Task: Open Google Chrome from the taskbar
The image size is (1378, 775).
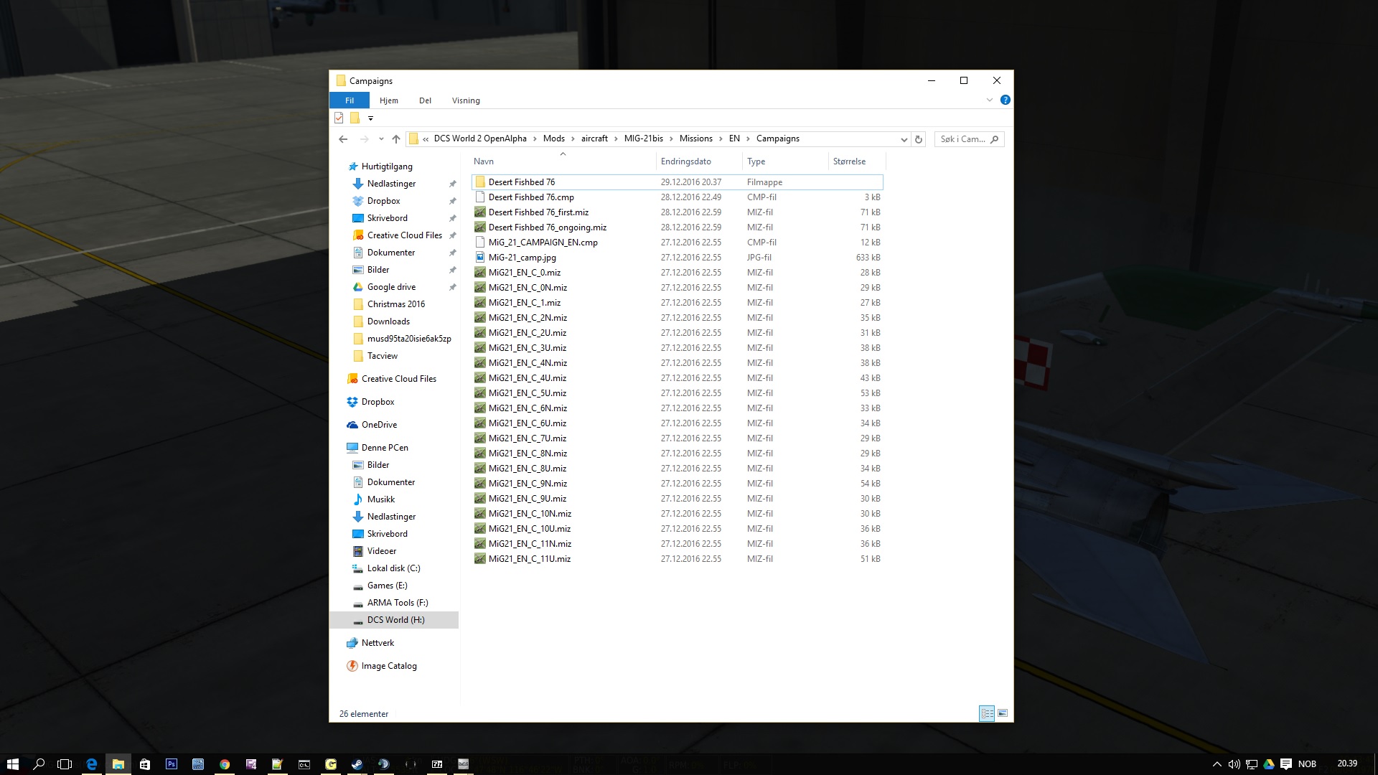Action: (x=225, y=764)
